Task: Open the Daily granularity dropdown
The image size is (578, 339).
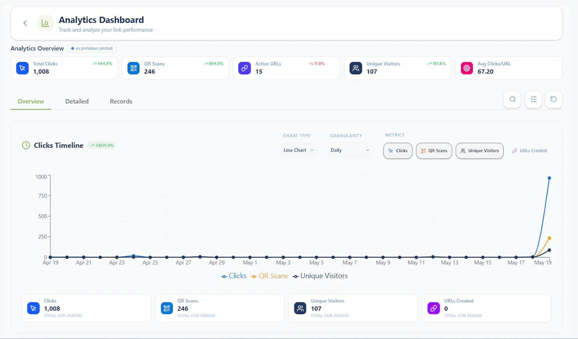Action: [x=350, y=150]
